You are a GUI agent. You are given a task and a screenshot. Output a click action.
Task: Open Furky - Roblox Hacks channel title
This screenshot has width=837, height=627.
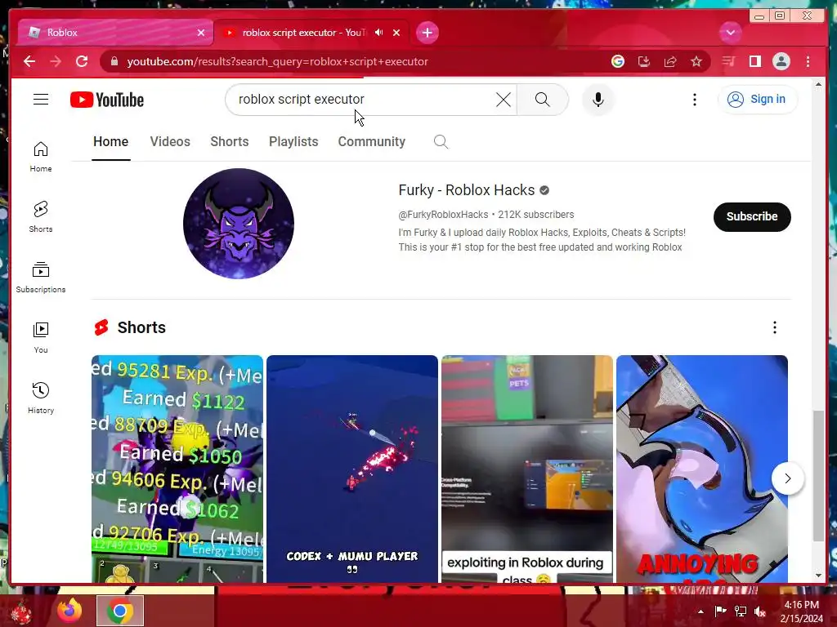tap(467, 190)
